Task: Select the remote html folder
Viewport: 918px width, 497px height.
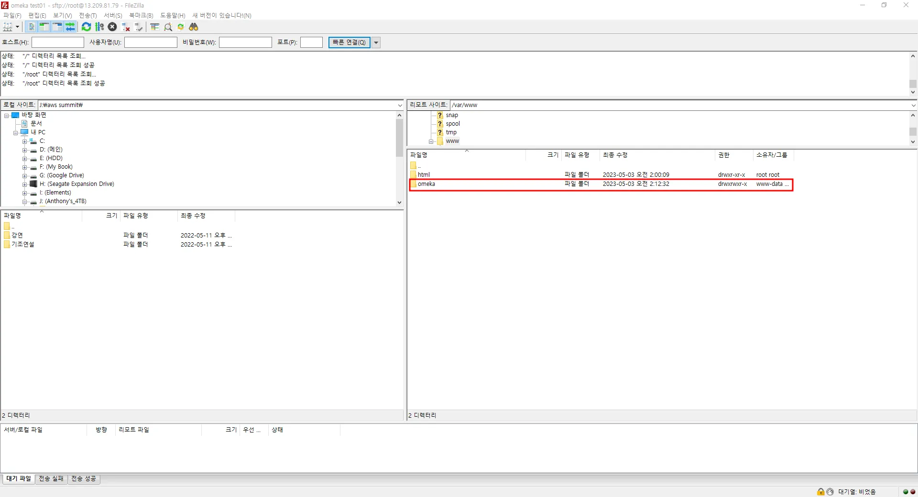Action: tap(424, 175)
